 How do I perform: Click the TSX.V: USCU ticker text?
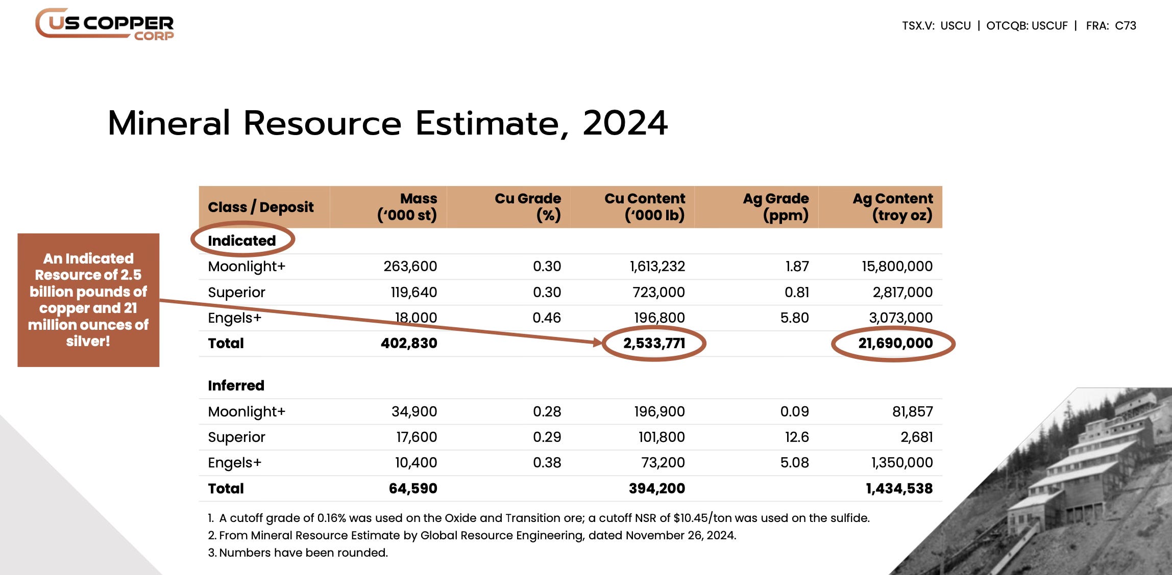pyautogui.click(x=936, y=25)
